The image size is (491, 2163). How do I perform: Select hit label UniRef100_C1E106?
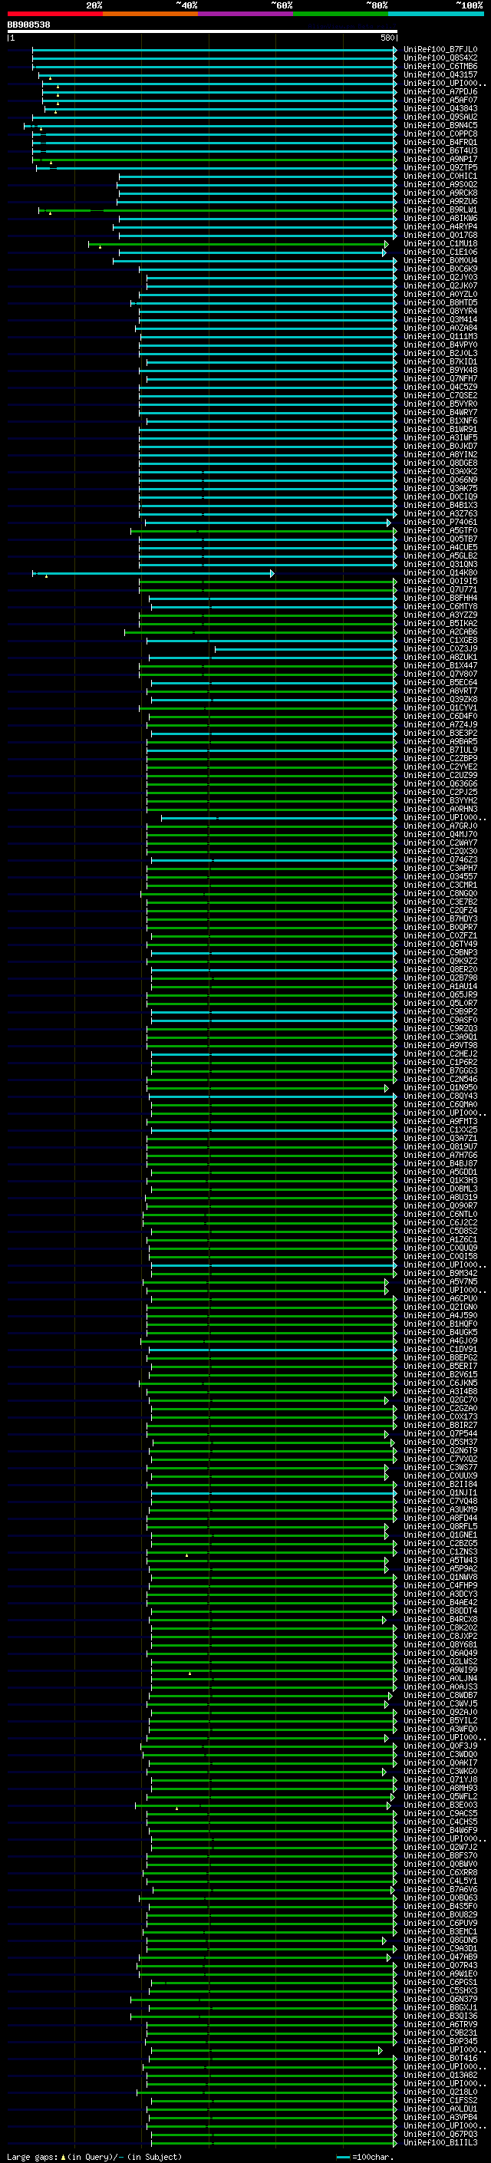pos(440,252)
